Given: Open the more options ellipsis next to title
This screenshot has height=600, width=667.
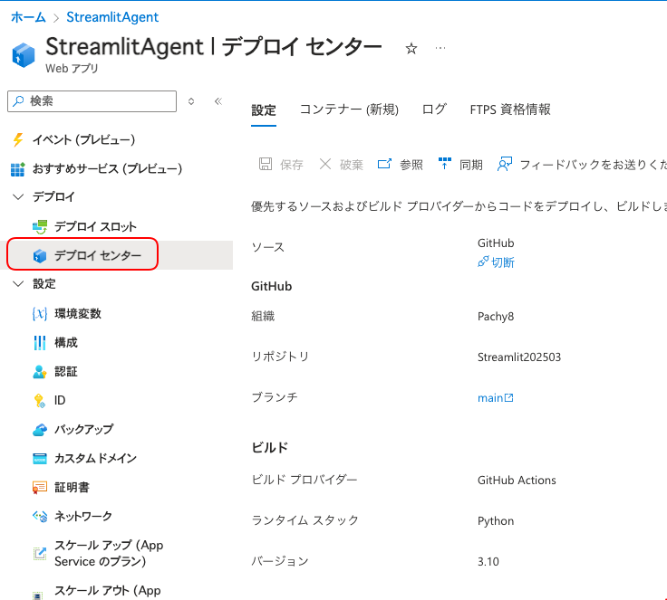Looking at the screenshot, I should click(440, 48).
